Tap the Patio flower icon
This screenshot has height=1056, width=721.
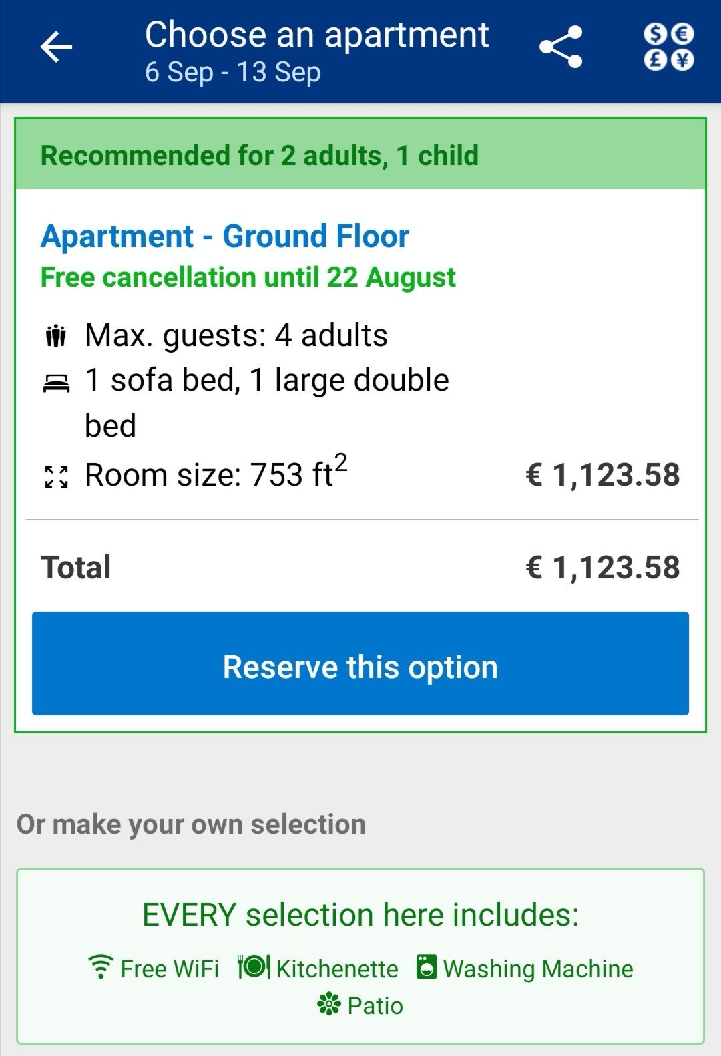click(328, 1004)
